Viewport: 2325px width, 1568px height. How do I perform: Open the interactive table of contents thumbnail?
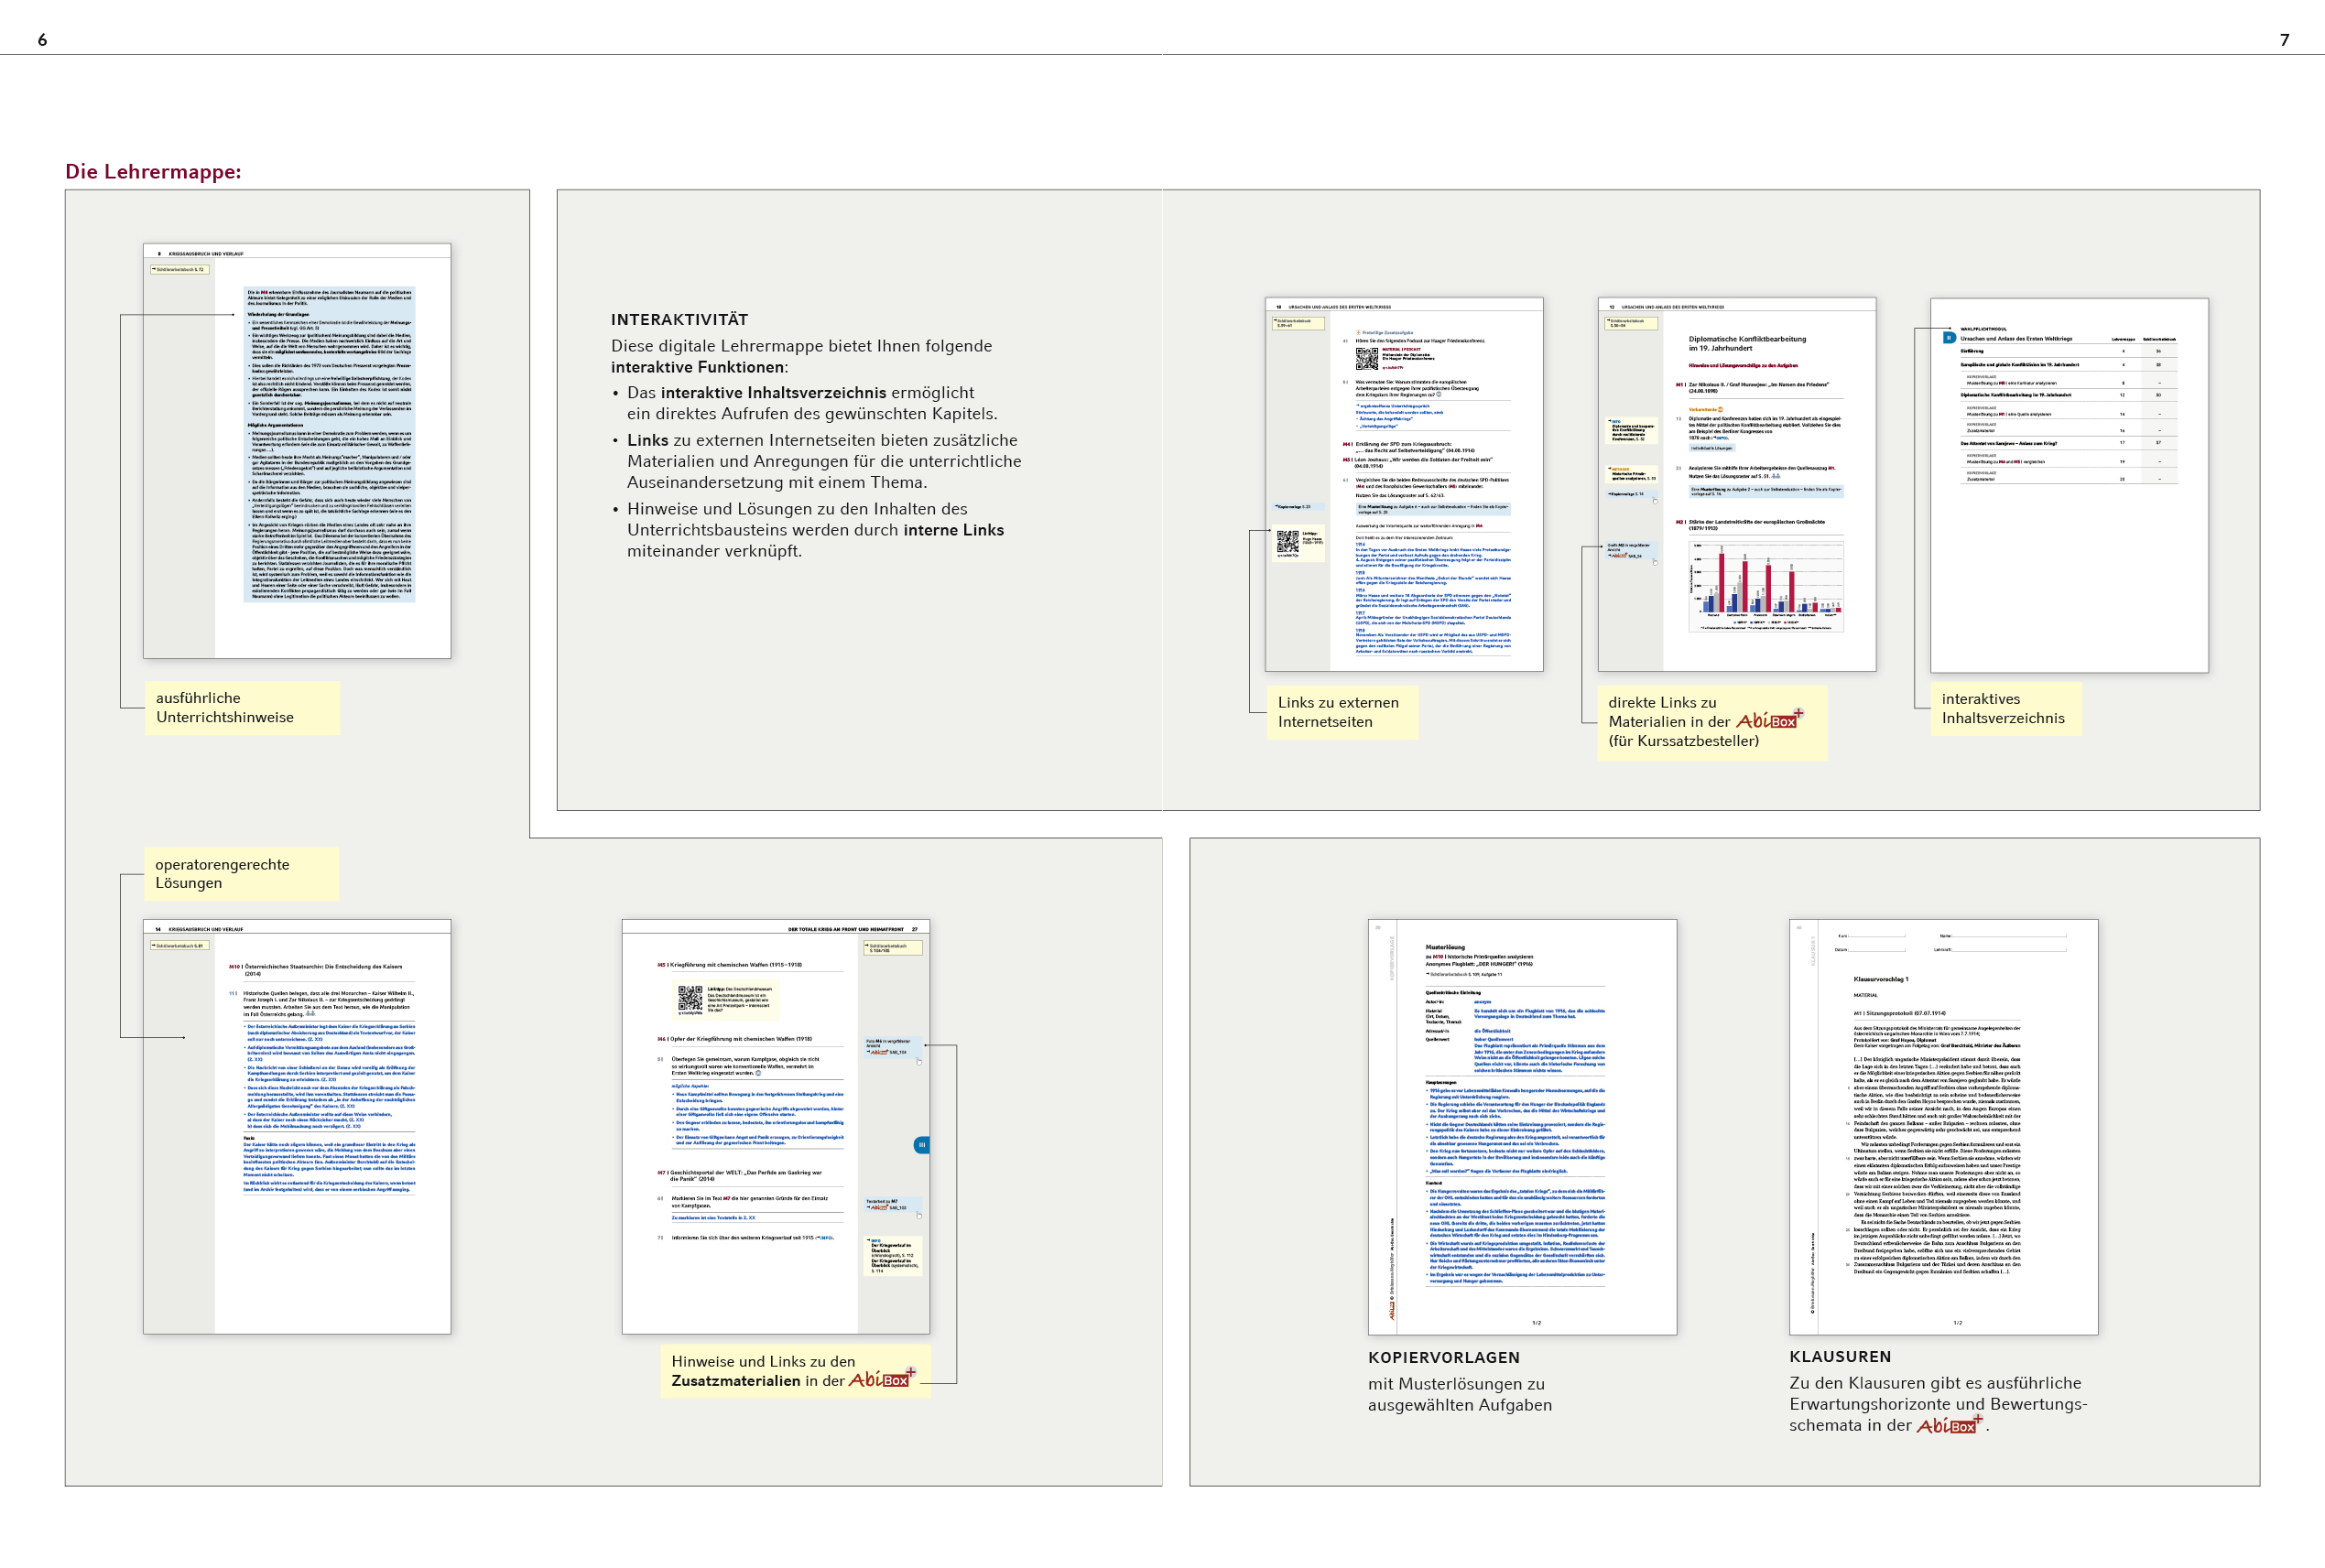(x=2068, y=484)
